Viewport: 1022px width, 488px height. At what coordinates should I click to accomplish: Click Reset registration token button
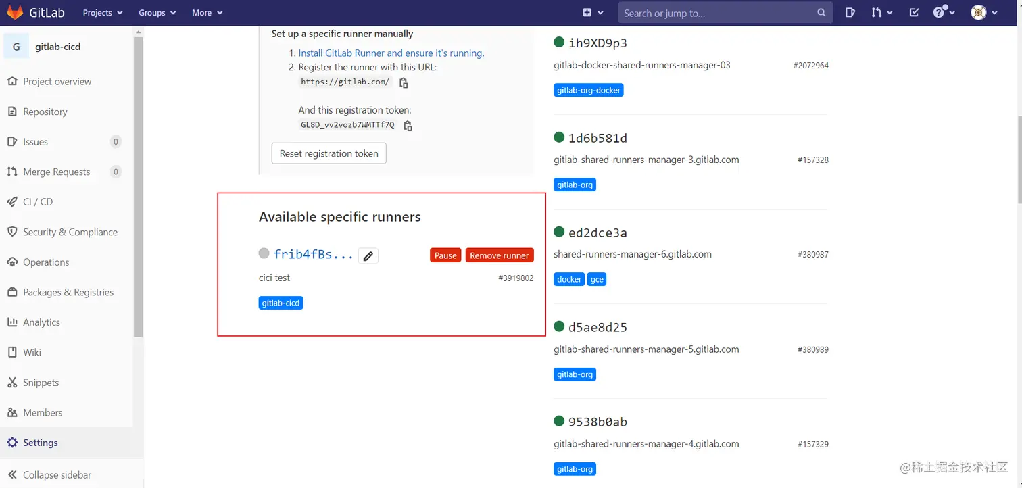click(329, 153)
